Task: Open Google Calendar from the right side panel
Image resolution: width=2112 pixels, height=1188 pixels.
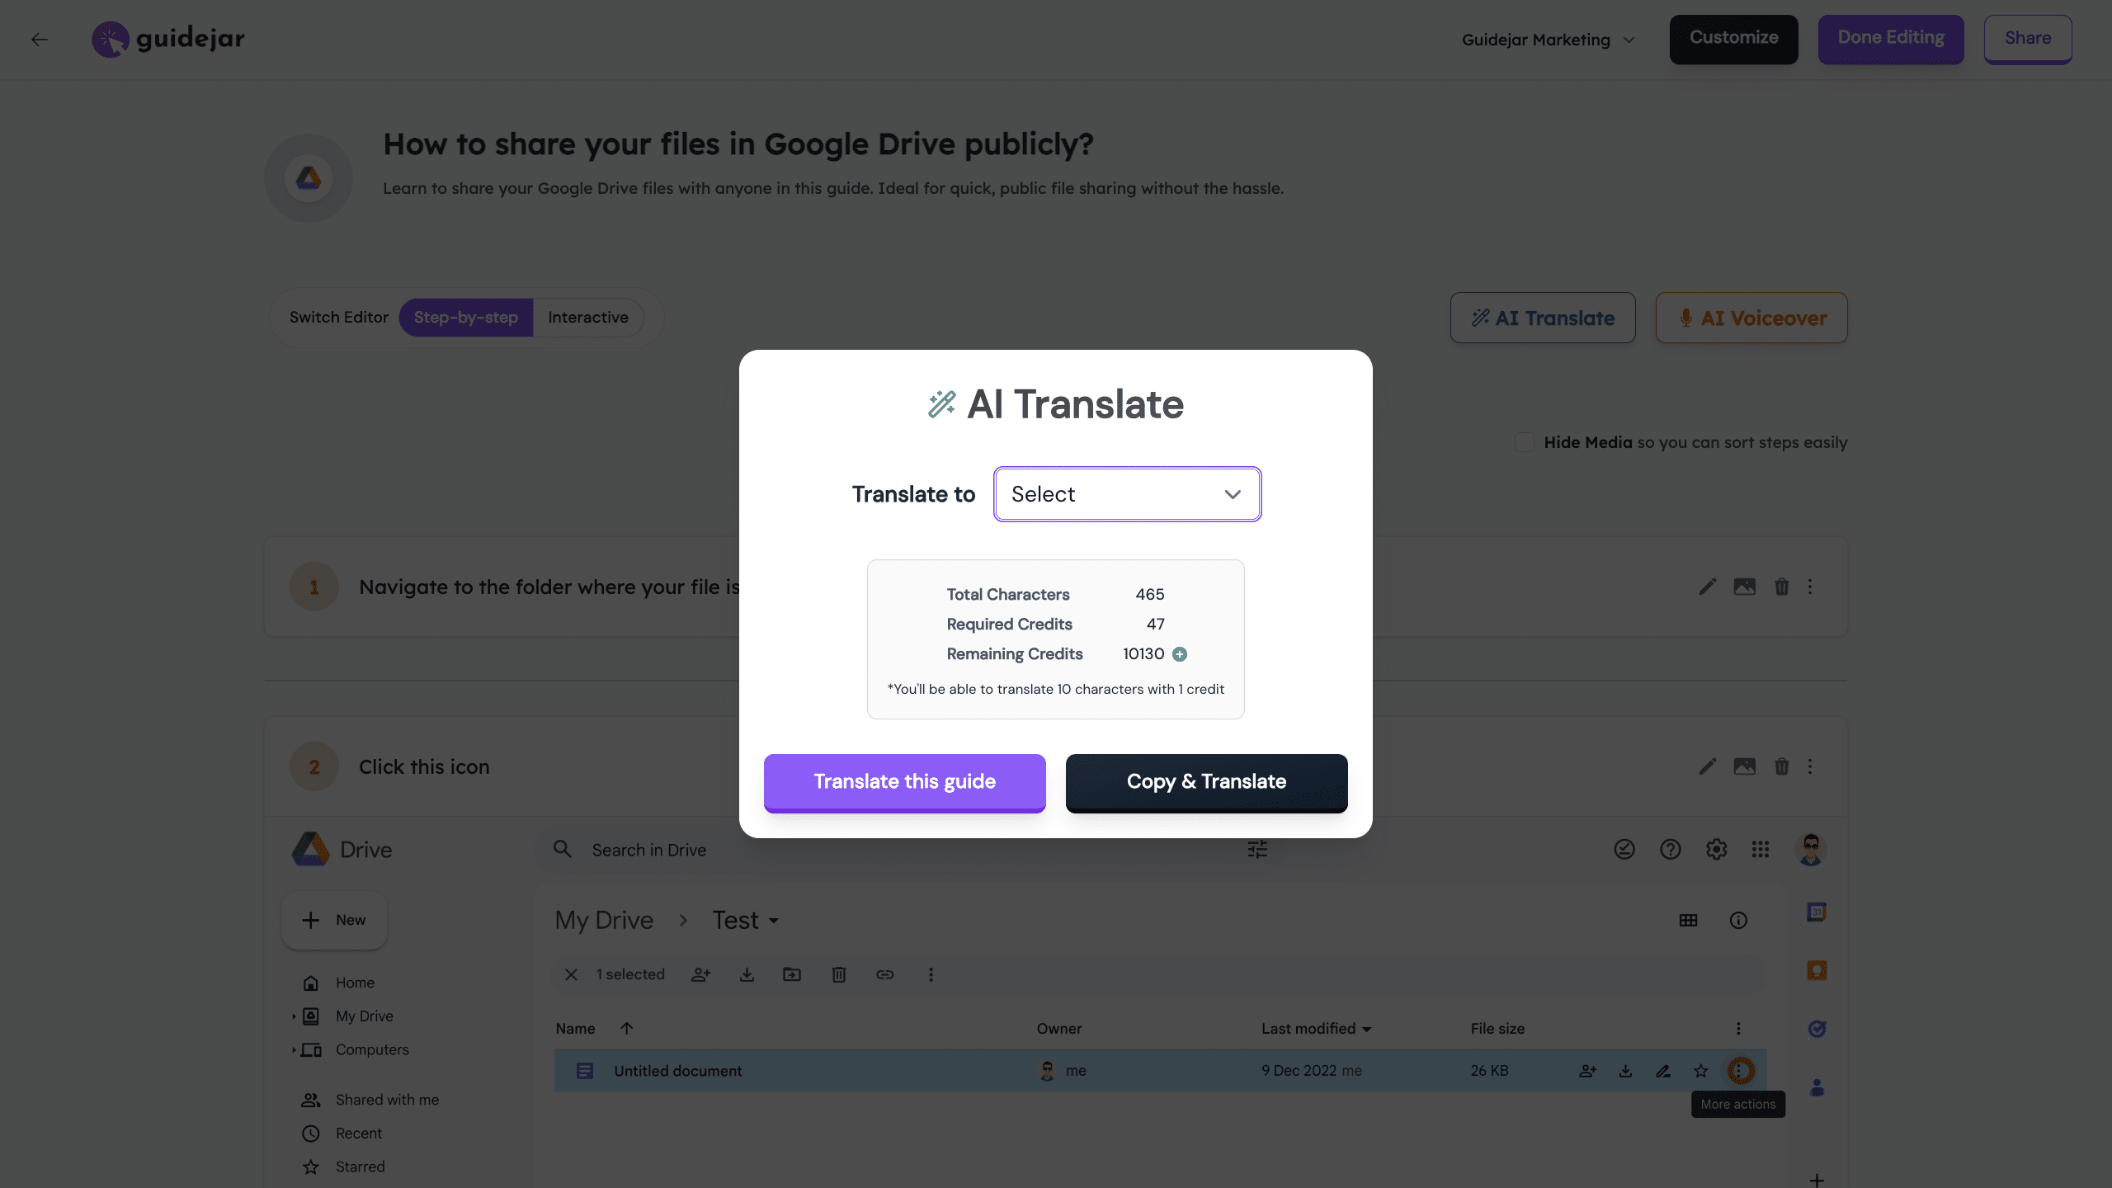Action: [x=1817, y=912]
